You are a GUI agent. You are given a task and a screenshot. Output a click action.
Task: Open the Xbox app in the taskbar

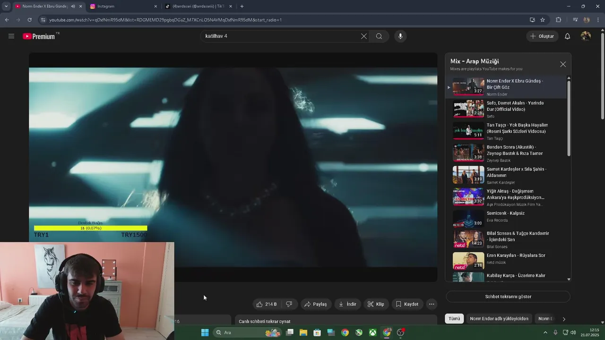coord(373,332)
